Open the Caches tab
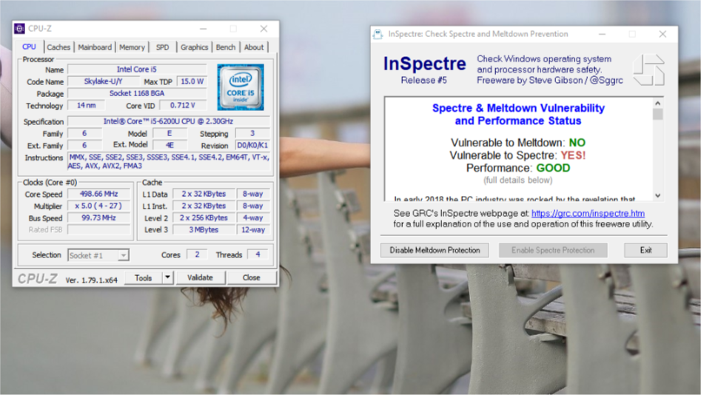This screenshot has width=701, height=395. point(58,47)
